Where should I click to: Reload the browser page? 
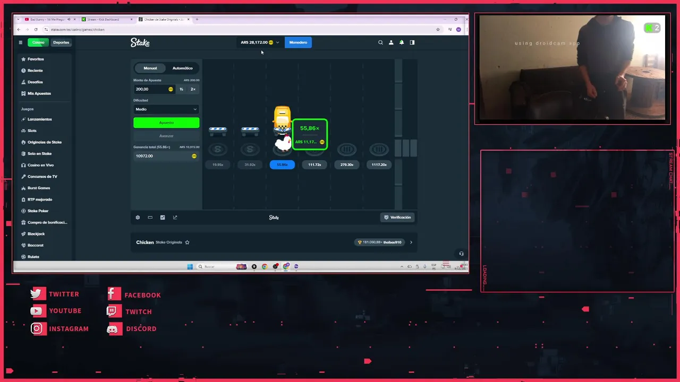(36, 30)
